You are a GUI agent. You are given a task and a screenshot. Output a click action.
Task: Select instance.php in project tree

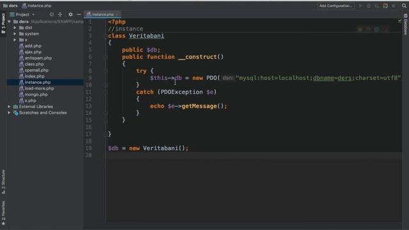point(38,82)
